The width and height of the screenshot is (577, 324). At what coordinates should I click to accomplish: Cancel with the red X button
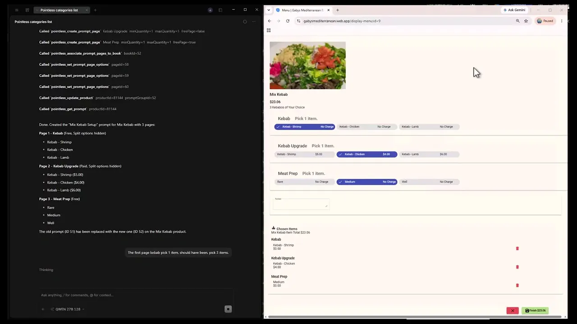(513, 310)
